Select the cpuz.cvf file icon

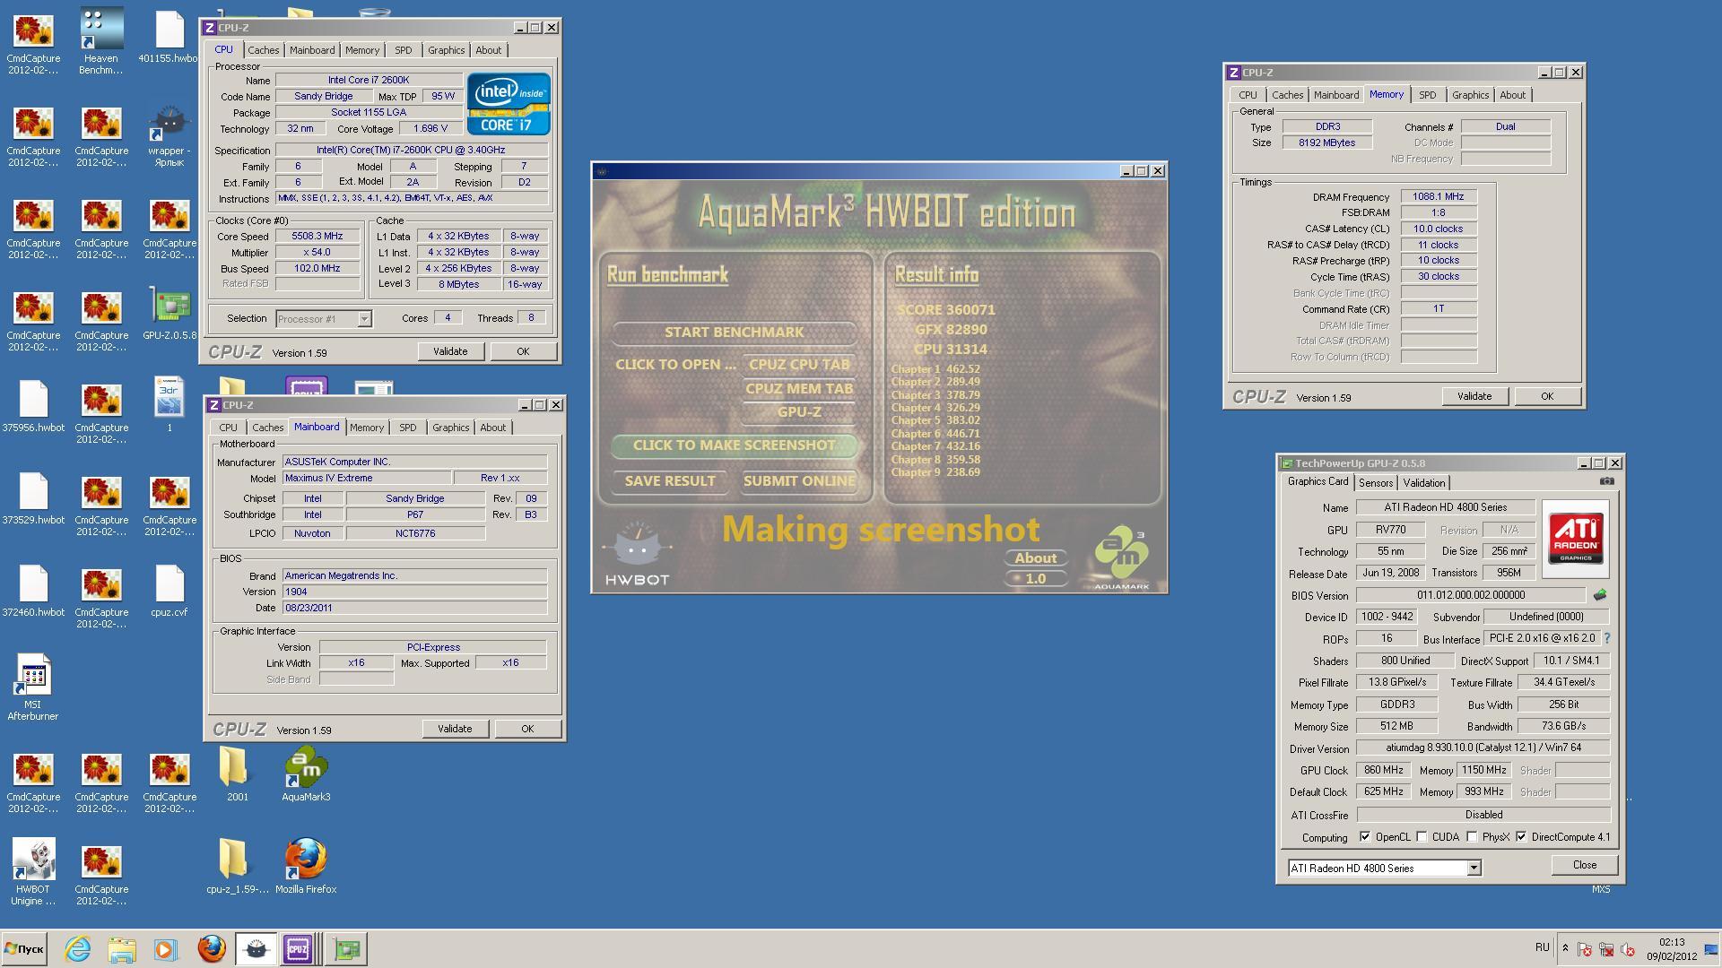pyautogui.click(x=169, y=591)
